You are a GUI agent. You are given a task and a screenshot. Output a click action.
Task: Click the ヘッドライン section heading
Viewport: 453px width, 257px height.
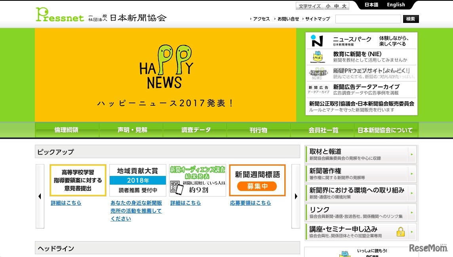[56, 248]
